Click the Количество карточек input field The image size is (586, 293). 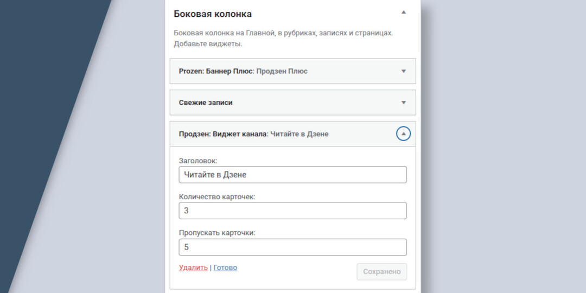click(292, 211)
